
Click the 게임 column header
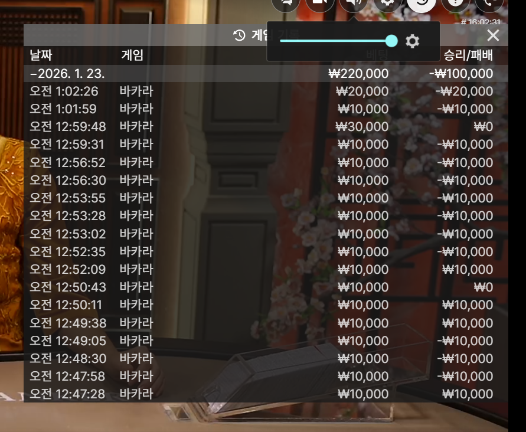[x=132, y=55]
